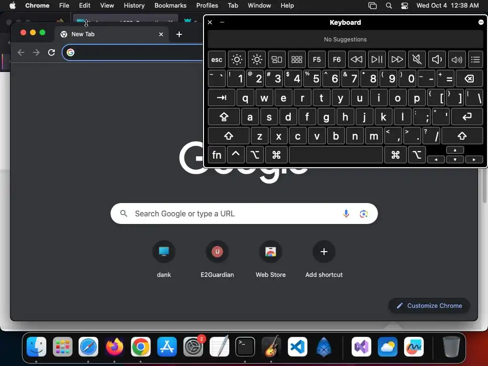The height and width of the screenshot is (366, 488).
Task: Click the F6 key
Action: [x=337, y=60]
